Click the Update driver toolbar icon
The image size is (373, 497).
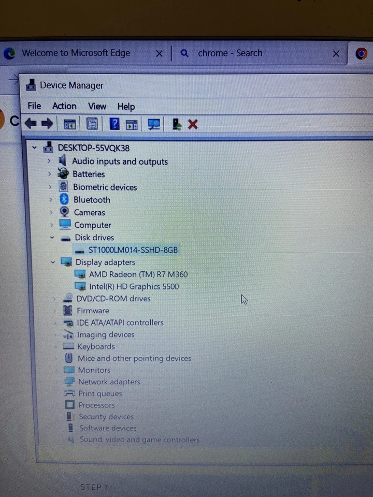tap(177, 124)
